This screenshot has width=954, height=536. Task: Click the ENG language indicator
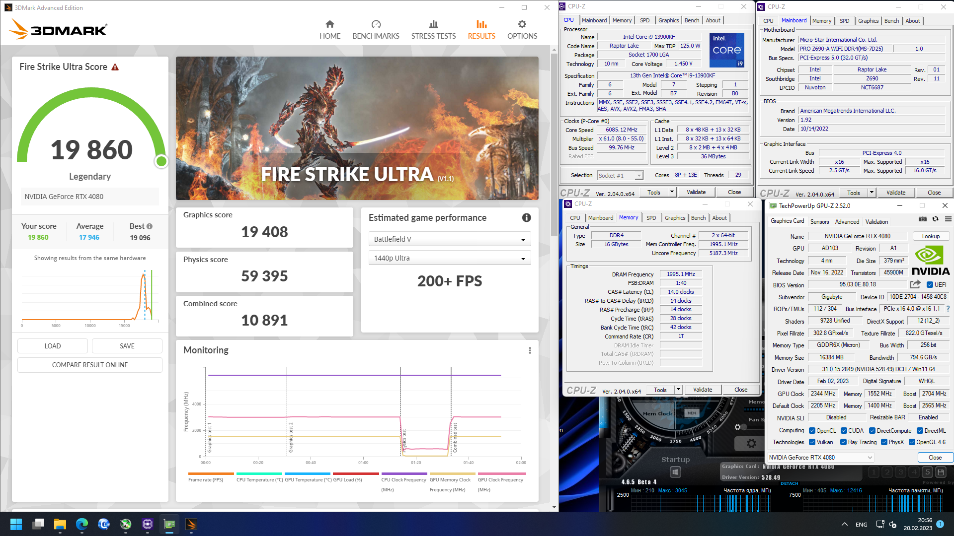point(862,525)
